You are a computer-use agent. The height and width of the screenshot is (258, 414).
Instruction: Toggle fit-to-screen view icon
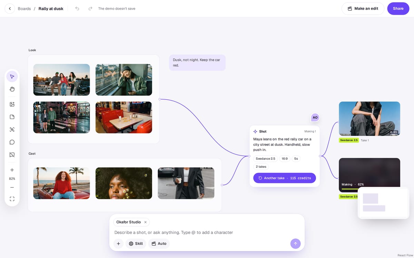(x=12, y=199)
